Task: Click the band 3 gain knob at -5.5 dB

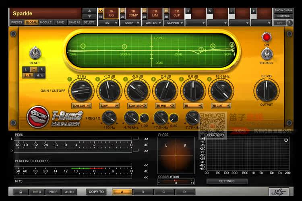Action: coord(137,91)
